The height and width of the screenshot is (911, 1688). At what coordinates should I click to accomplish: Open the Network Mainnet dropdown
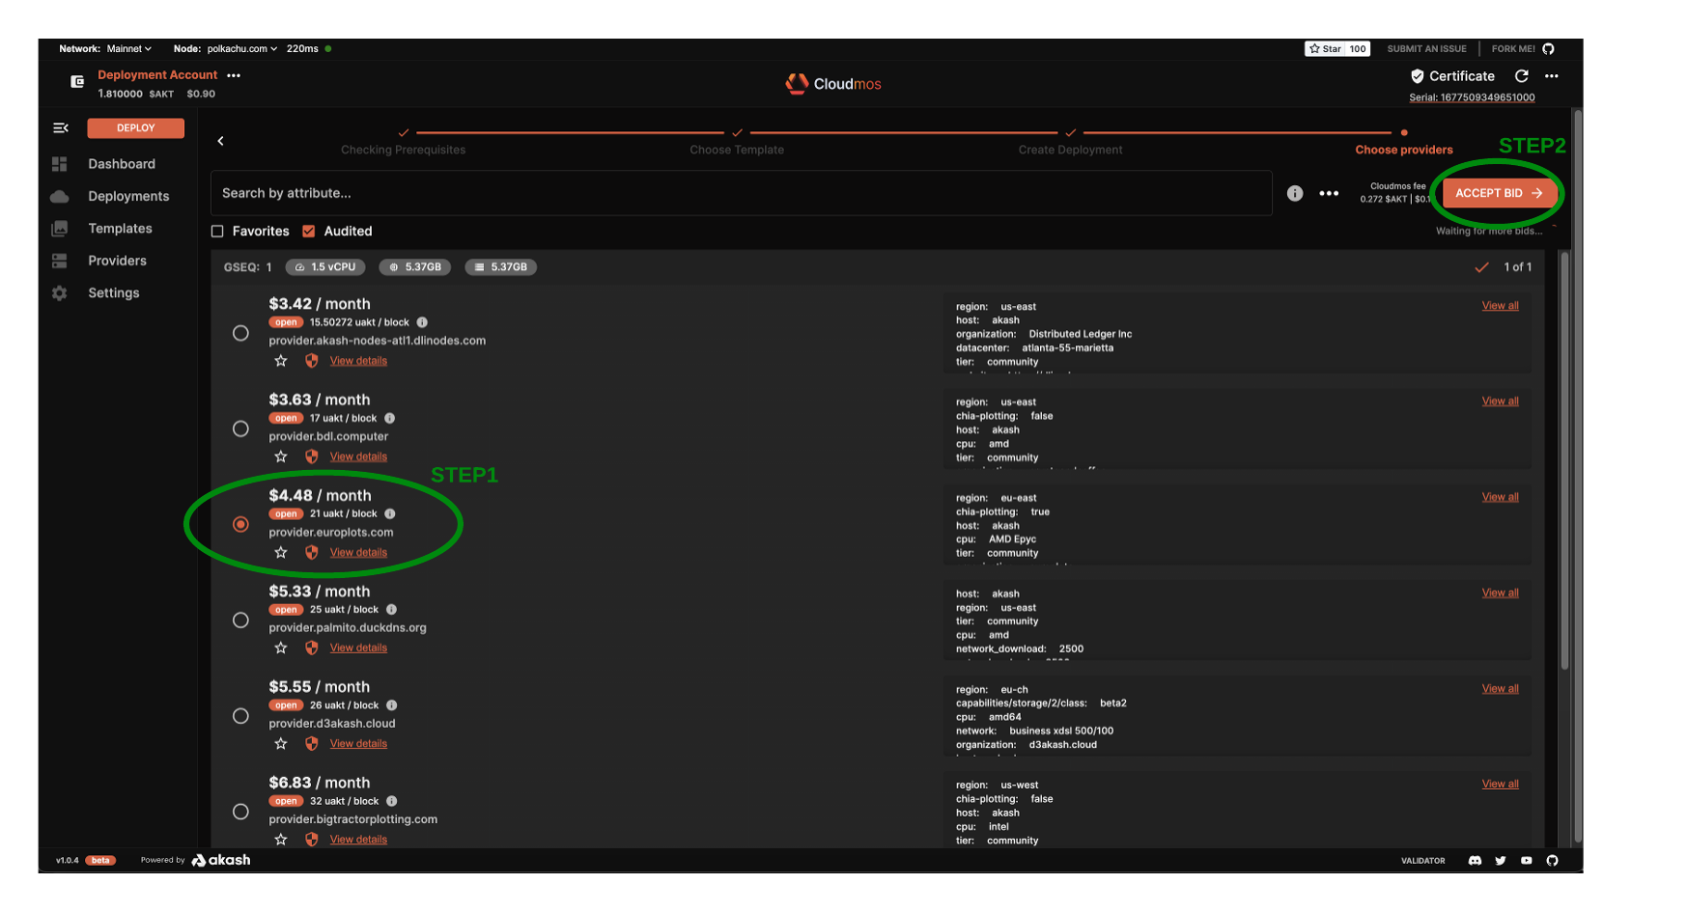(128, 49)
